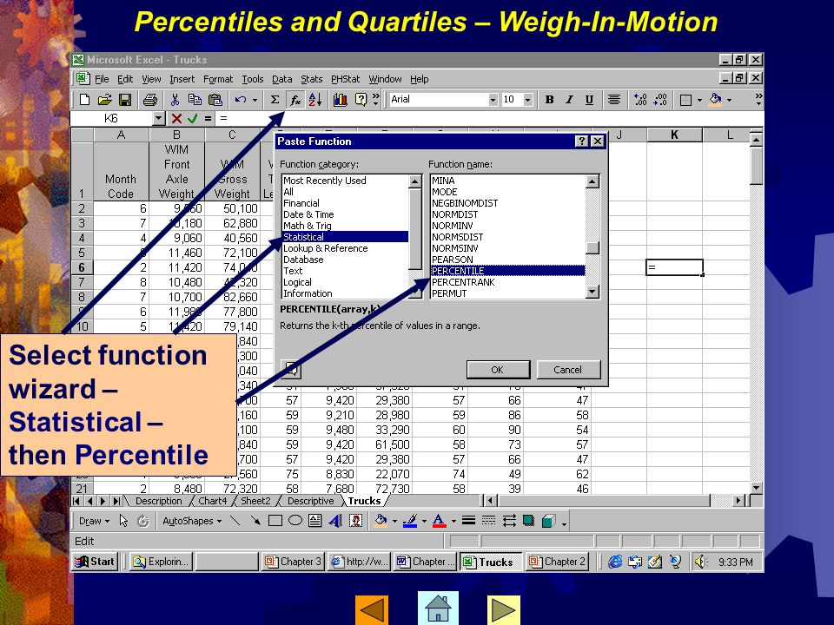Click the AutoSum sigma icon
Screen dimensions: 834x625
coord(275,99)
